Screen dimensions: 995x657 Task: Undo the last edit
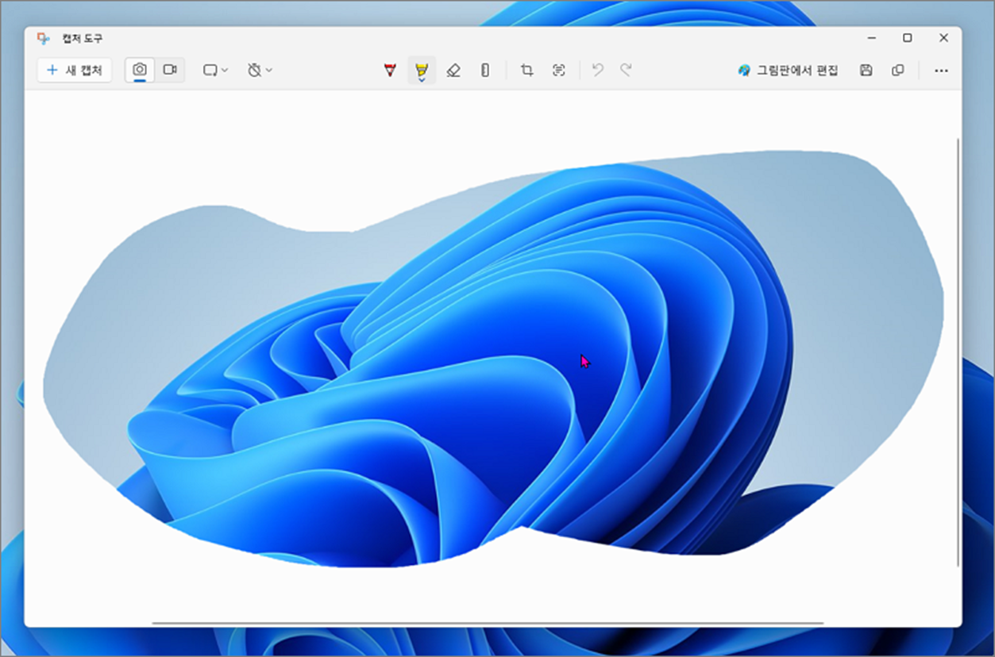click(x=598, y=71)
